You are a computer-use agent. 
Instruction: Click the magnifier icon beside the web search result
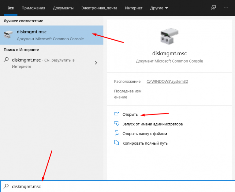[x=6, y=60]
